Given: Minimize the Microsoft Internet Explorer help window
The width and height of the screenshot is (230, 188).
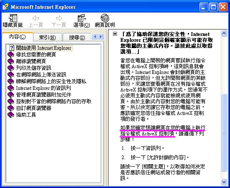Looking at the screenshot, I should click(x=204, y=7).
